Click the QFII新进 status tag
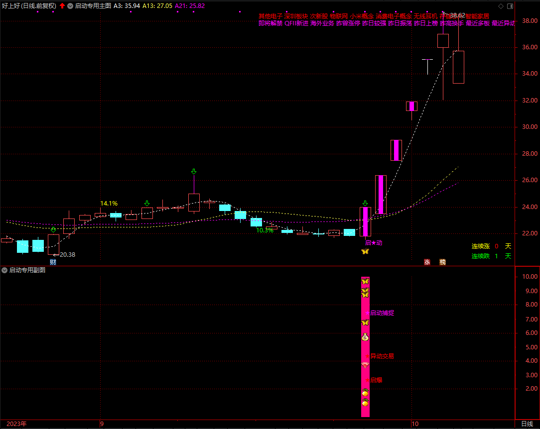 pos(296,23)
